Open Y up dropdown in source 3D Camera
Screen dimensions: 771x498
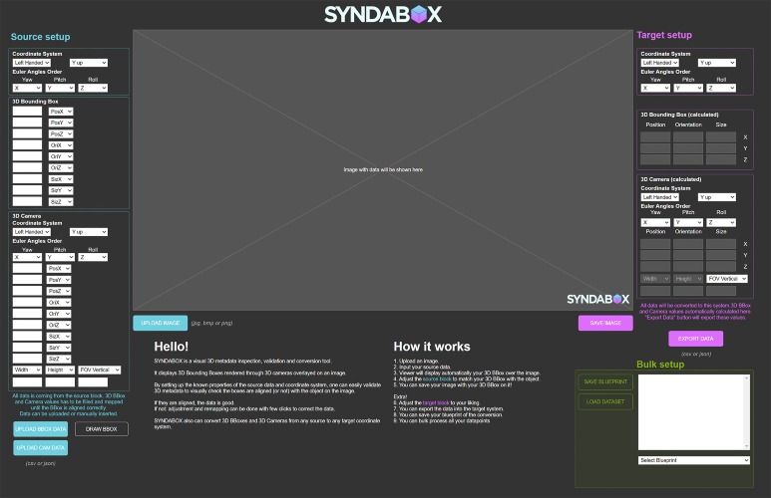coord(89,232)
